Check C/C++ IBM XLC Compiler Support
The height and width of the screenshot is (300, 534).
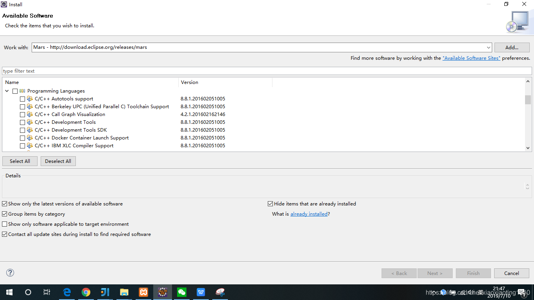coord(22,146)
